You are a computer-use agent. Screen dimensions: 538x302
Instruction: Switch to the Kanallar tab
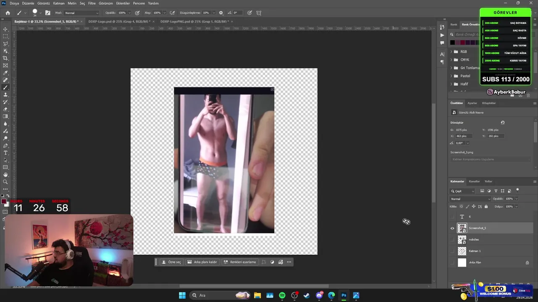point(474,181)
